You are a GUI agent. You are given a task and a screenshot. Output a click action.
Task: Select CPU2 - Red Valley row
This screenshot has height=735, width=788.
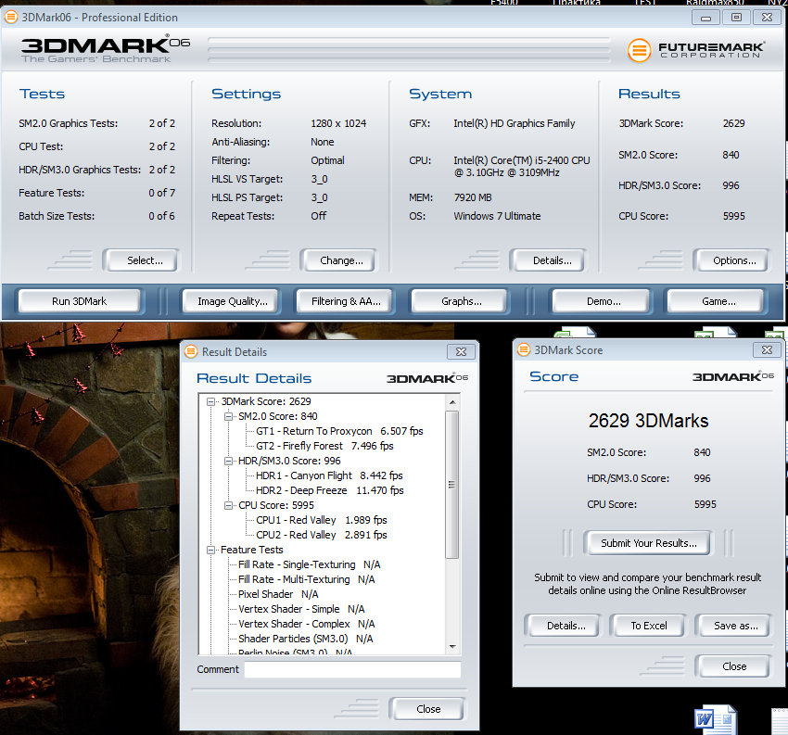click(322, 535)
